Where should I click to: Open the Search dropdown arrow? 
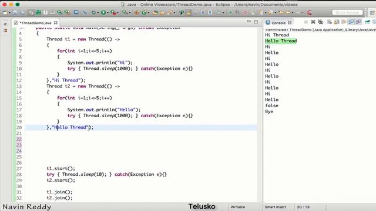[174, 12]
